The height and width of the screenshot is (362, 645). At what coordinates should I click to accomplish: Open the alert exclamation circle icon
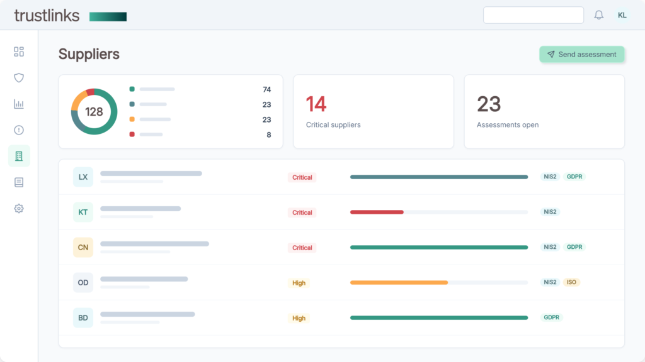coord(19,130)
